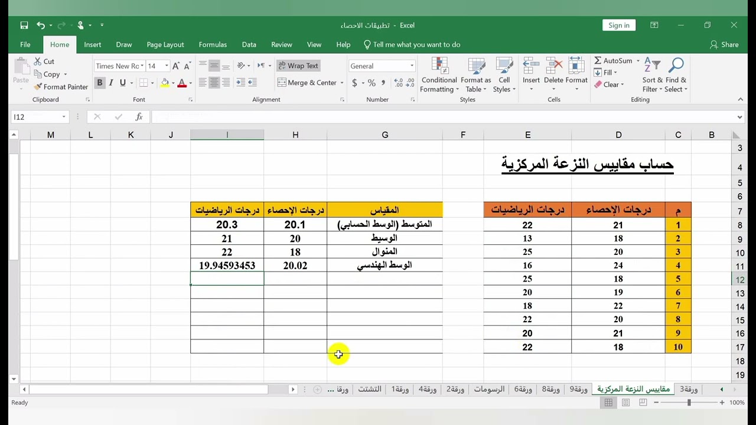The image size is (756, 425).
Task: Click the Format Painter tool
Action: pos(61,87)
